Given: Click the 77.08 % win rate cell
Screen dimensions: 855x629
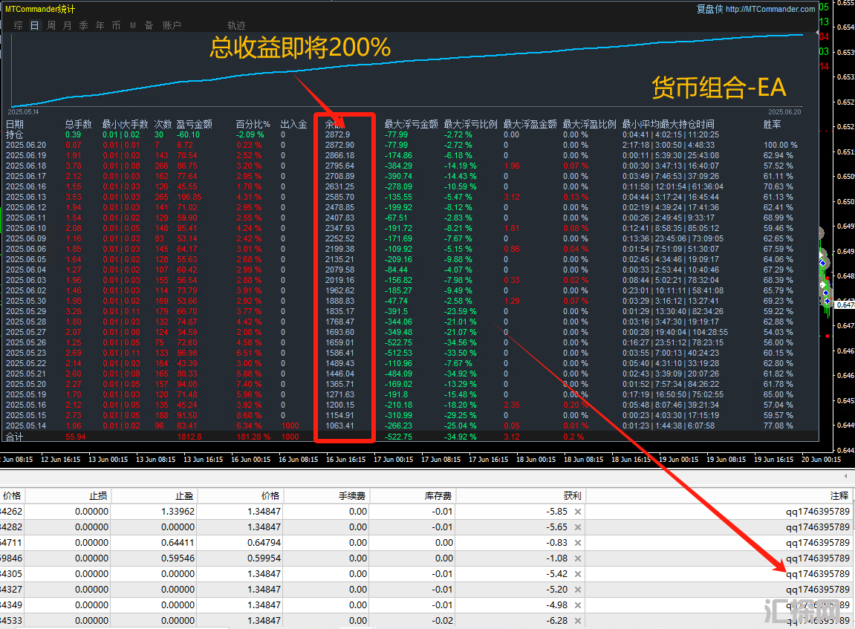Looking at the screenshot, I should click(x=778, y=426).
